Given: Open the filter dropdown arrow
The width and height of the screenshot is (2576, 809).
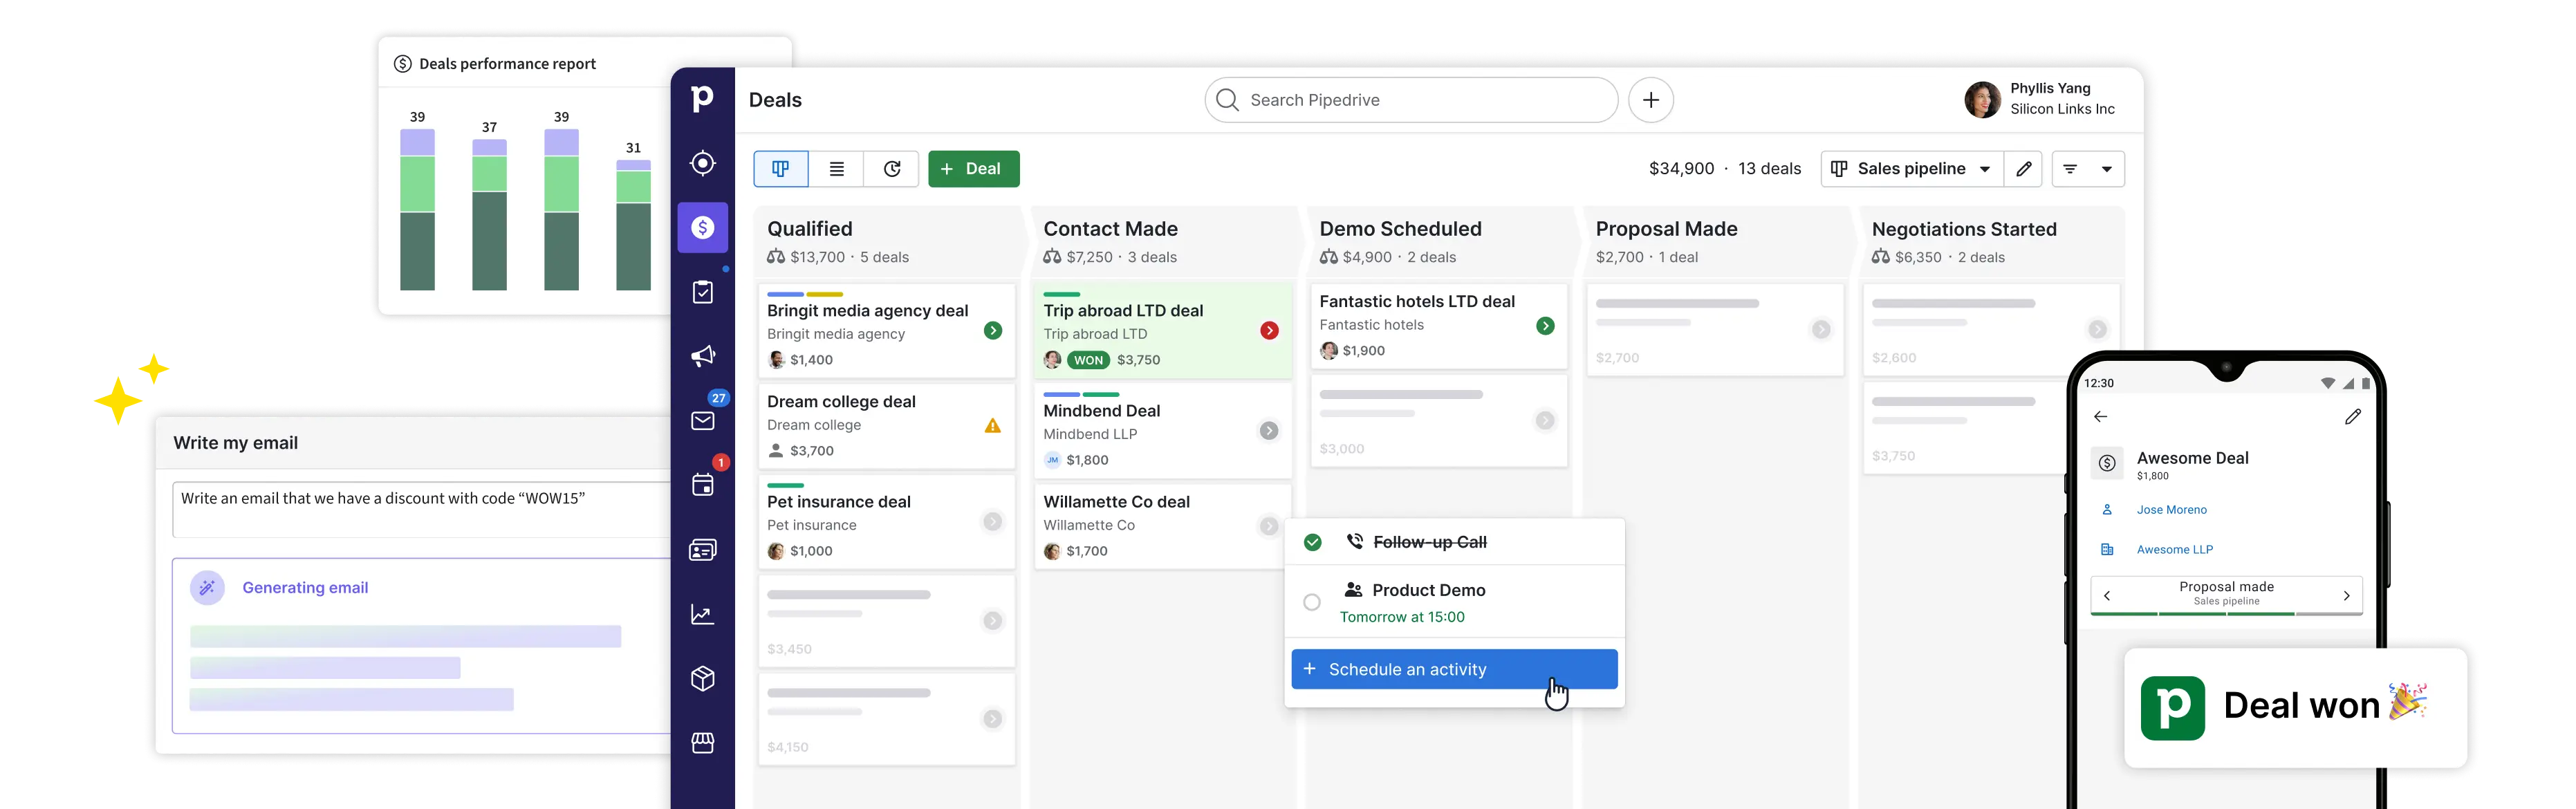Looking at the screenshot, I should 2106,169.
